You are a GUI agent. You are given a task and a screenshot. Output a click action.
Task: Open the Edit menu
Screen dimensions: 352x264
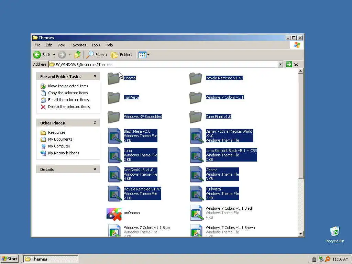(49, 45)
